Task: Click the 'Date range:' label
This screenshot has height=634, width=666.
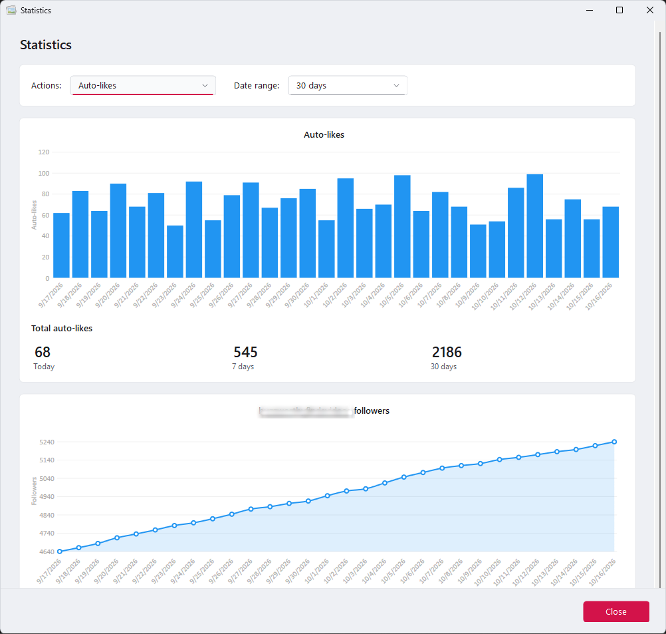Action: [257, 85]
